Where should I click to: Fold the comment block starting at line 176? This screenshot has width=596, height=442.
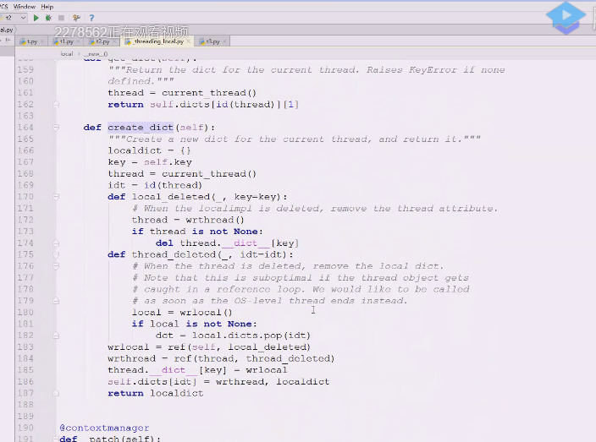tap(56, 266)
